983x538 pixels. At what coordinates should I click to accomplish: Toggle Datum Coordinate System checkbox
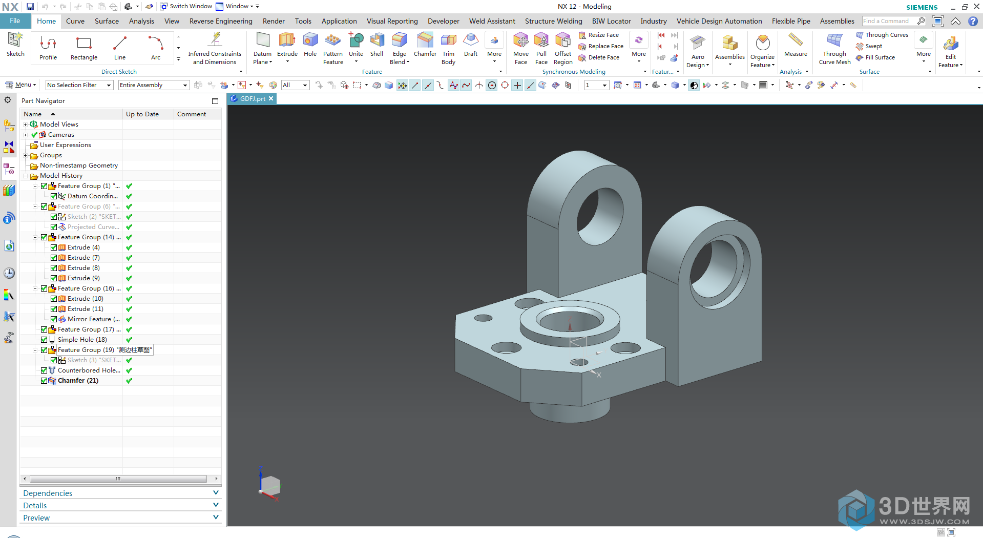(x=54, y=196)
